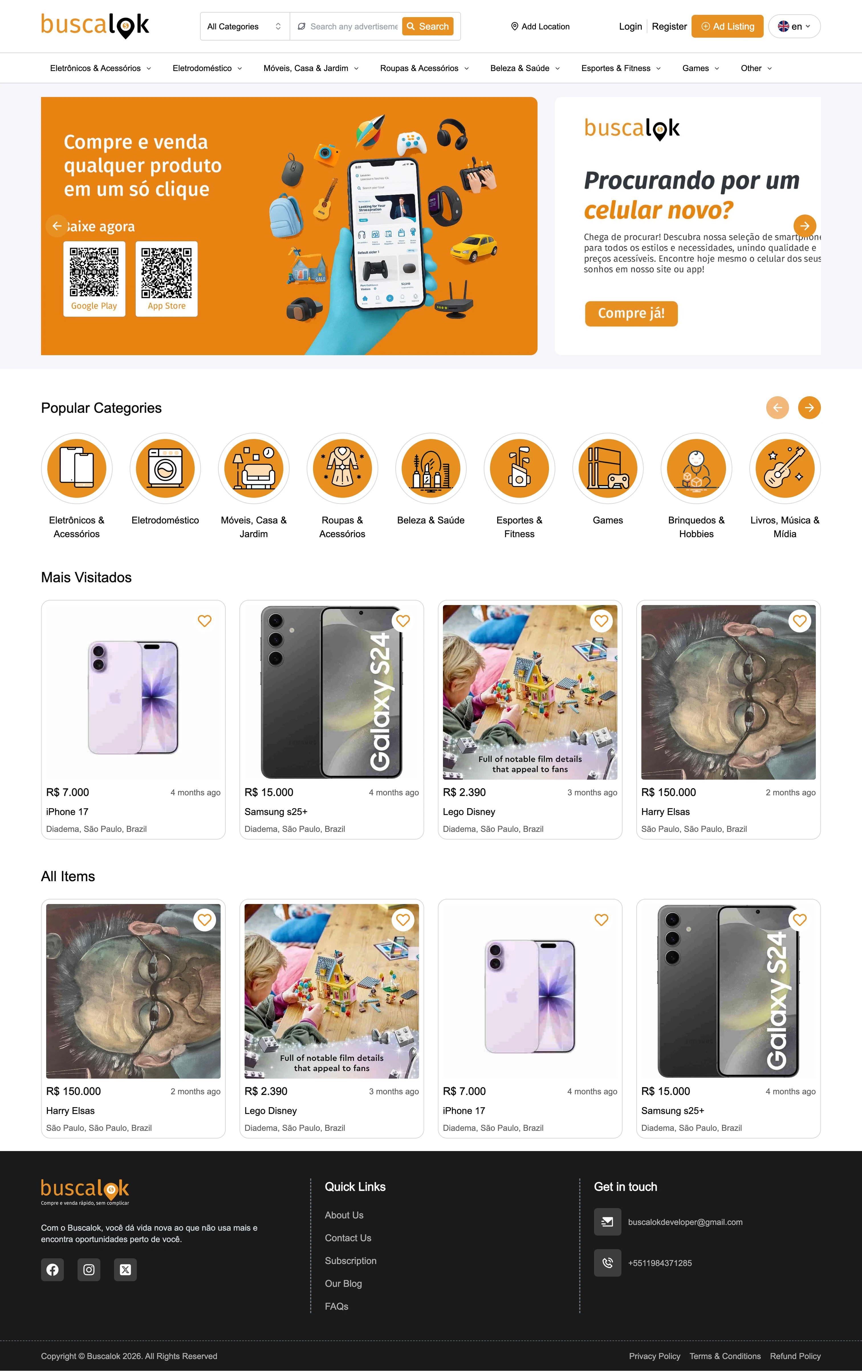The width and height of the screenshot is (862, 1371).
Task: Select the Livros, Música & Mídia guitar icon
Action: (x=785, y=468)
